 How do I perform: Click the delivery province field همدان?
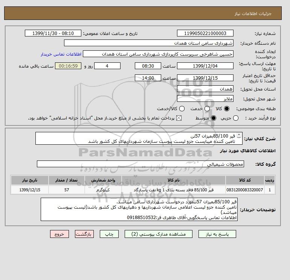205,89
